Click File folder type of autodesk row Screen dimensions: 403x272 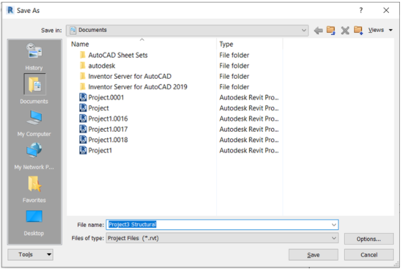point(234,66)
